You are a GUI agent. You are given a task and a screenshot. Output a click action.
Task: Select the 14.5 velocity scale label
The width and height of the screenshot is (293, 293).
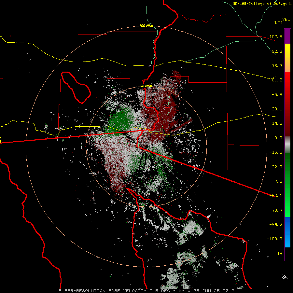[x=277, y=123]
